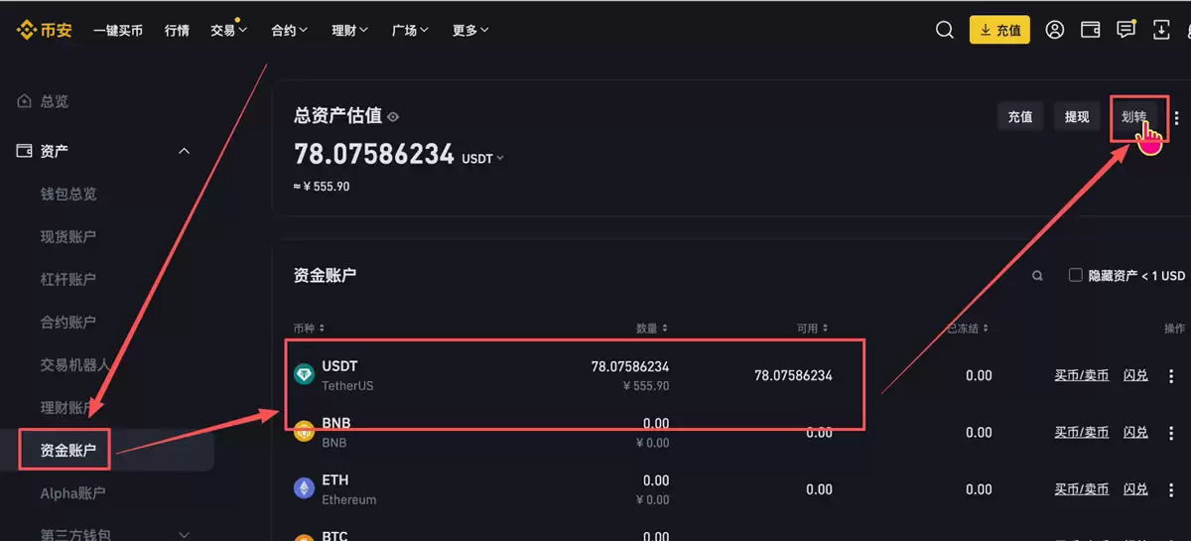This screenshot has height=541, width=1191.
Task: Collapse the 资产 sidebar section
Action: coord(184,151)
